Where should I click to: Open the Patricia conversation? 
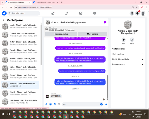point(20,51)
